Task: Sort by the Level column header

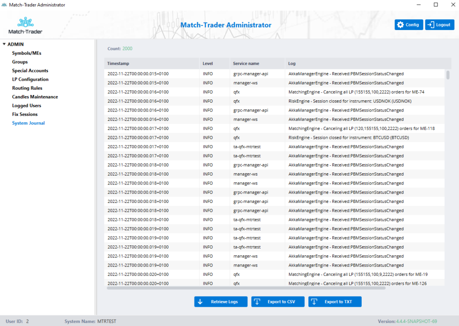Action: coord(215,64)
